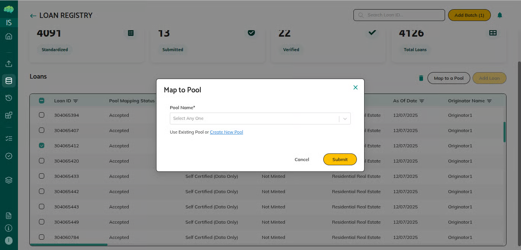Uncheck the checkbox for loan 304065412
This screenshot has width=521, height=250.
point(42,145)
